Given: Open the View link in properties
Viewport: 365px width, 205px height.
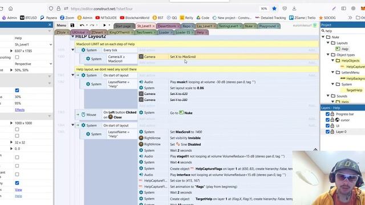Looking at the screenshot, I should 18,190.
